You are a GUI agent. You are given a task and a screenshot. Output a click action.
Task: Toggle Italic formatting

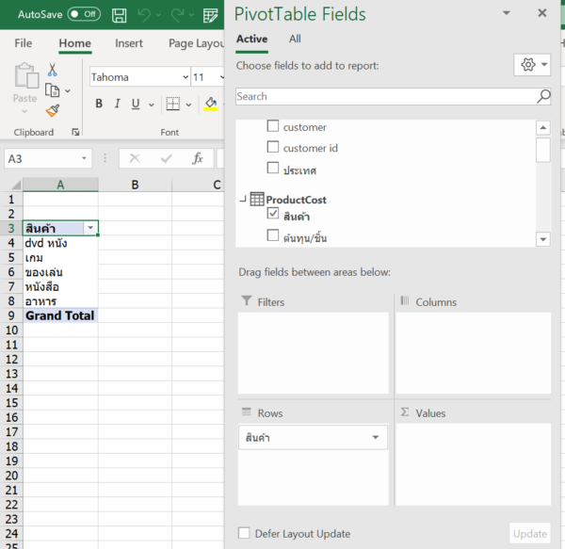click(x=117, y=104)
